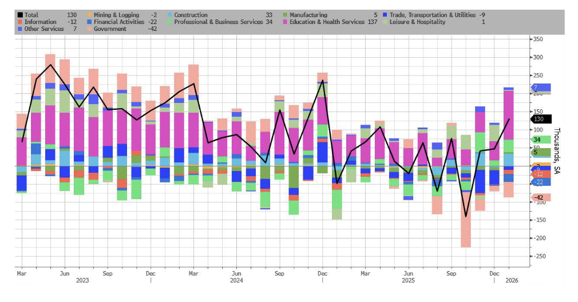This screenshot has width=578, height=302.
Task: Click the Information red legend swatch
Action: [20, 22]
